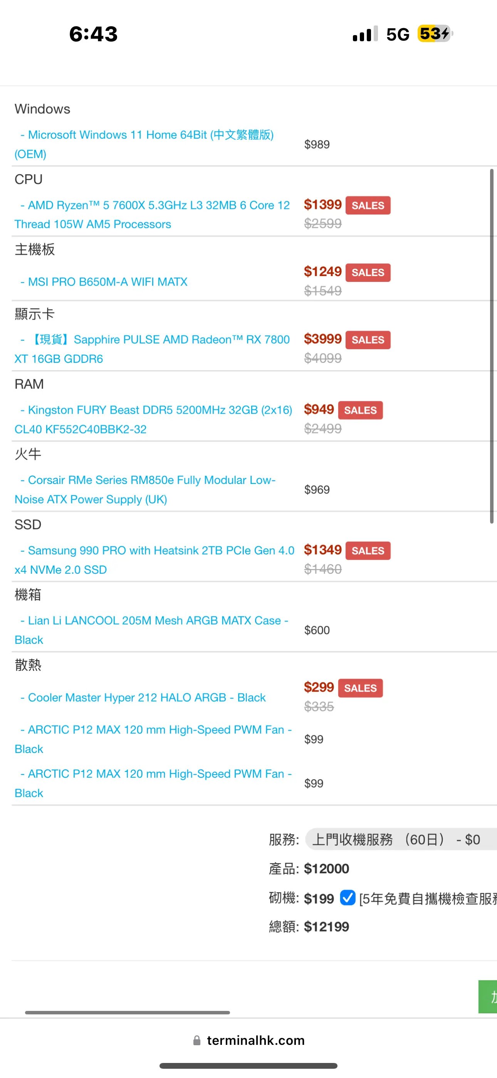Click the SALES badge beside the Kingston RAM price
Screen dimensions: 497x1078
360,410
